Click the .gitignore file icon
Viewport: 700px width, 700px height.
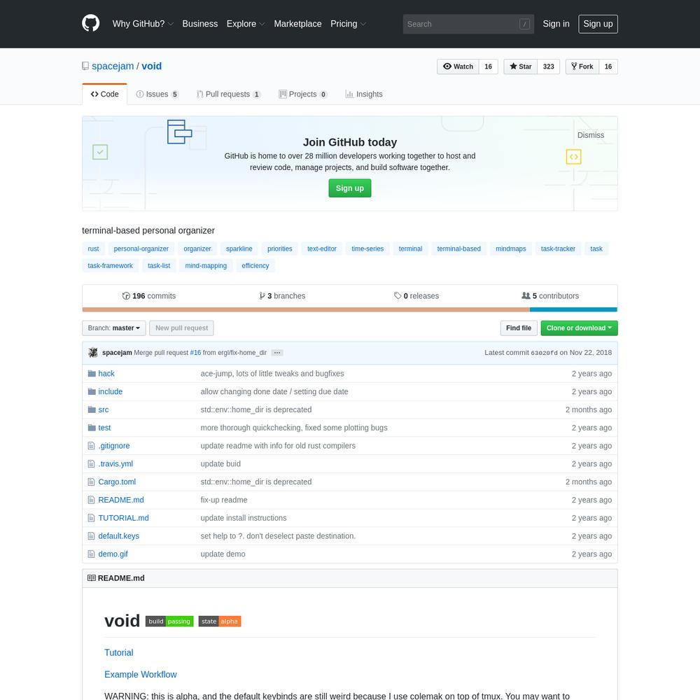pos(92,445)
